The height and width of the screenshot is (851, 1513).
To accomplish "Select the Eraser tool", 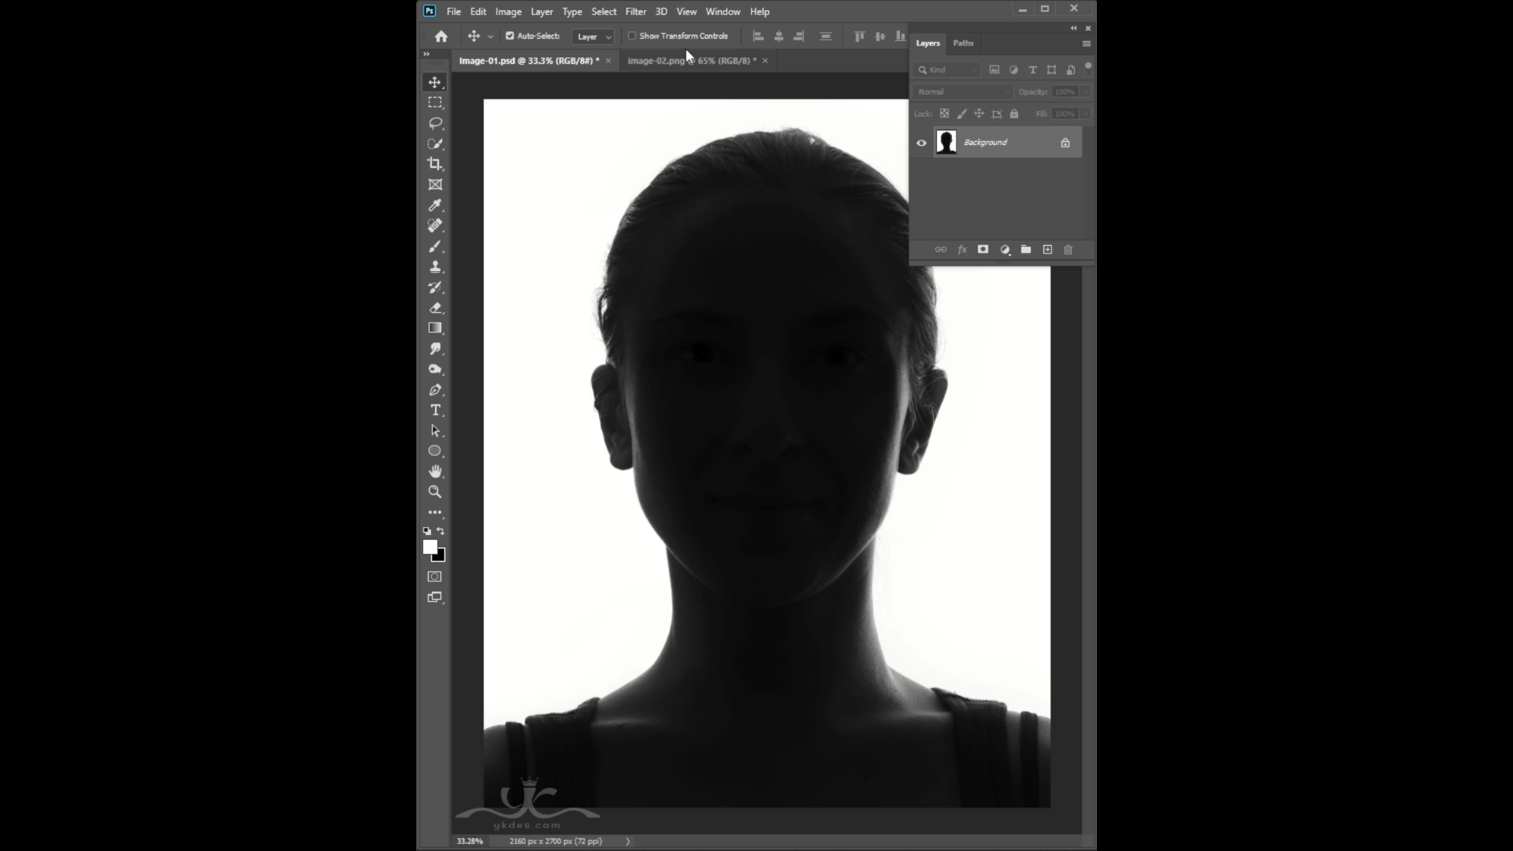I will (435, 308).
